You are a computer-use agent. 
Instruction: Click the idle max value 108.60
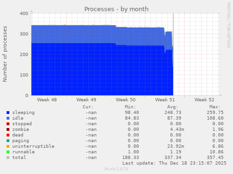click(x=215, y=118)
